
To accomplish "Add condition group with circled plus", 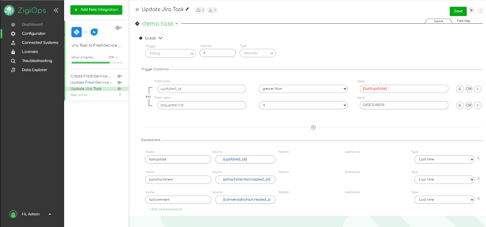I will tap(313, 127).
